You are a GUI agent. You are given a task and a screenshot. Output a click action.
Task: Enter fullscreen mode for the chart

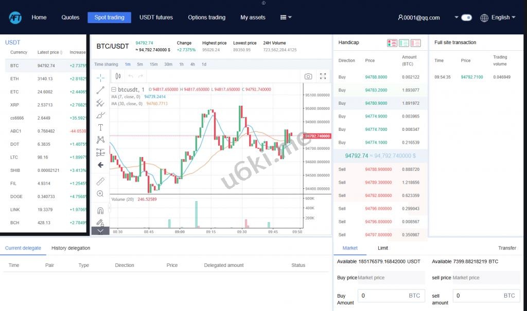tap(323, 76)
